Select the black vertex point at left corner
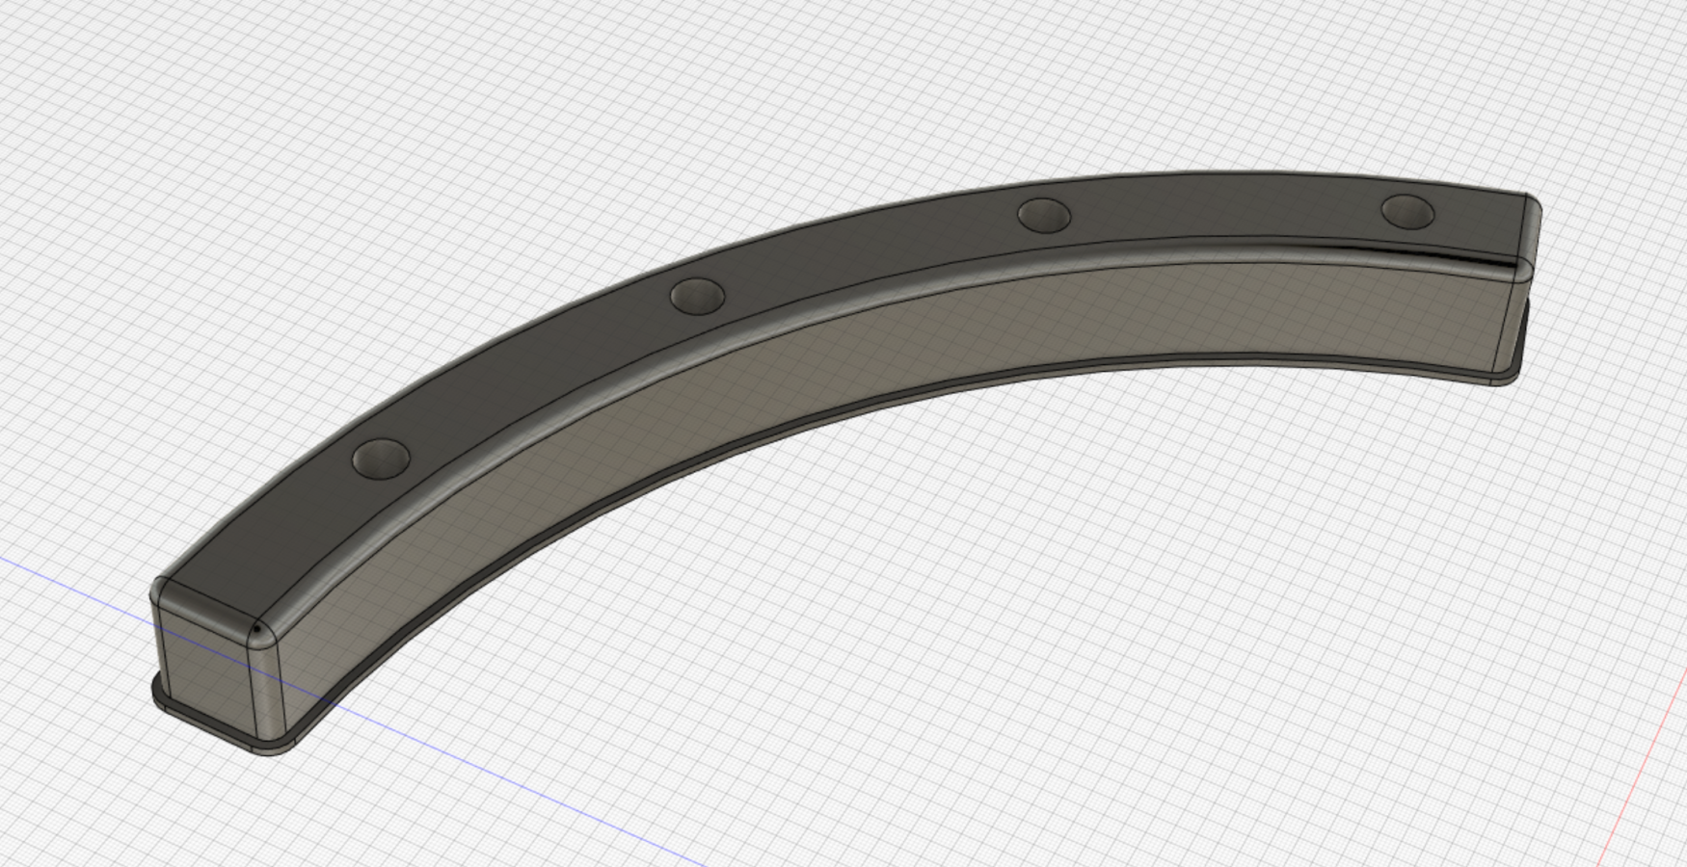Image resolution: width=1687 pixels, height=867 pixels. point(257,631)
